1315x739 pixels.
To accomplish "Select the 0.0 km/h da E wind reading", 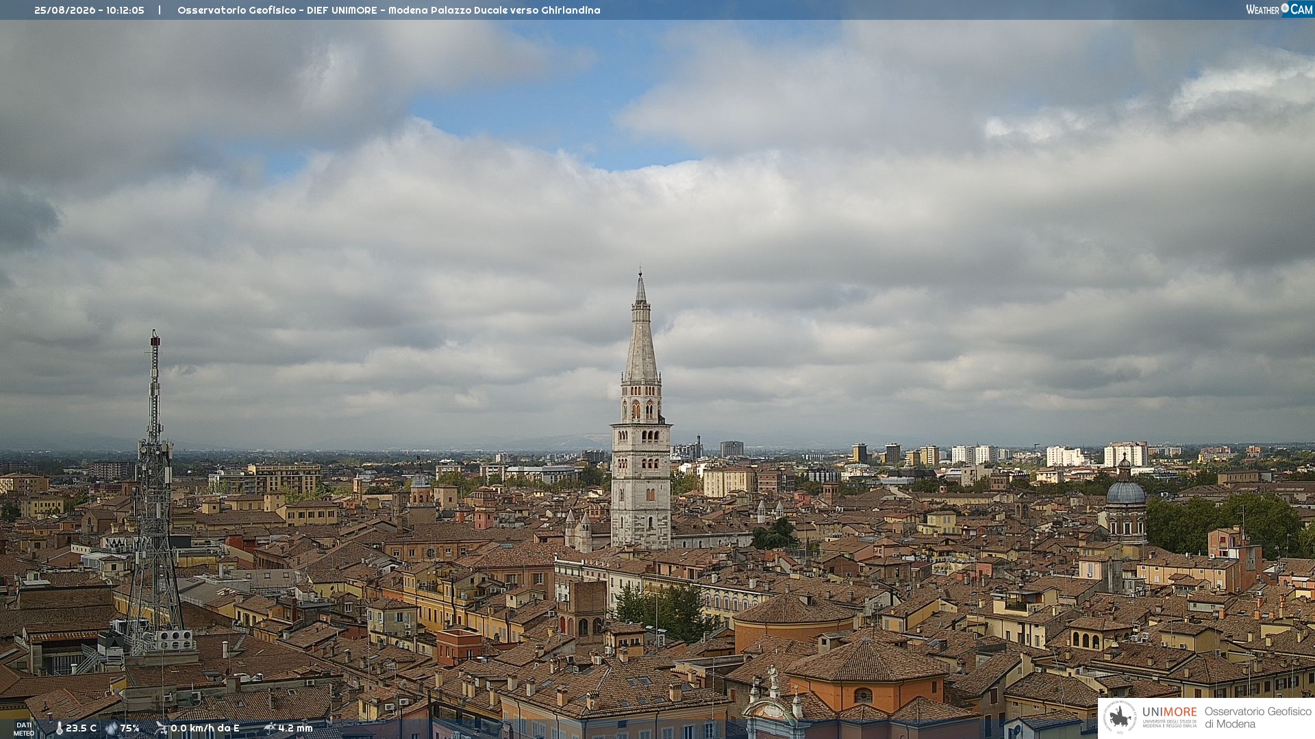I will click(205, 728).
